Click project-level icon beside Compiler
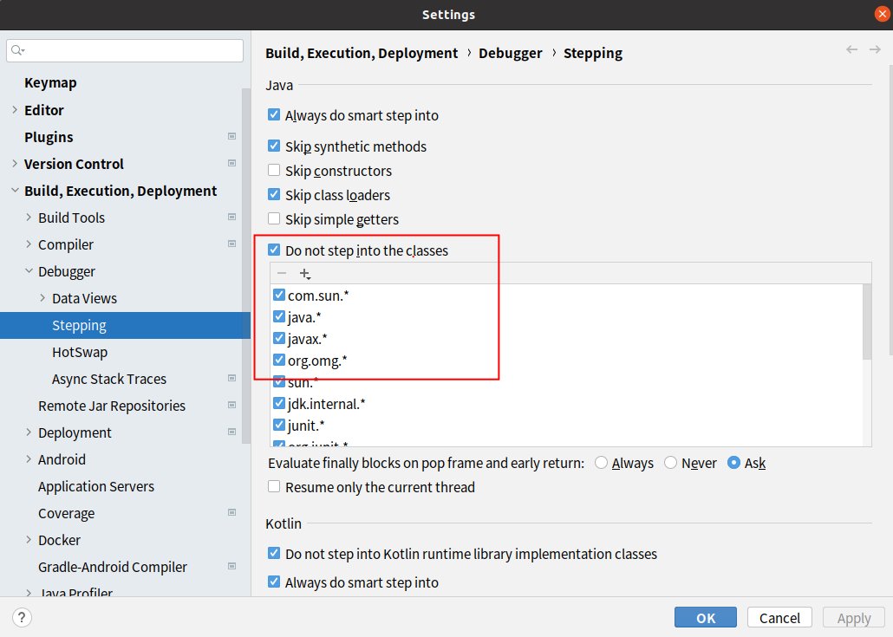 [231, 244]
